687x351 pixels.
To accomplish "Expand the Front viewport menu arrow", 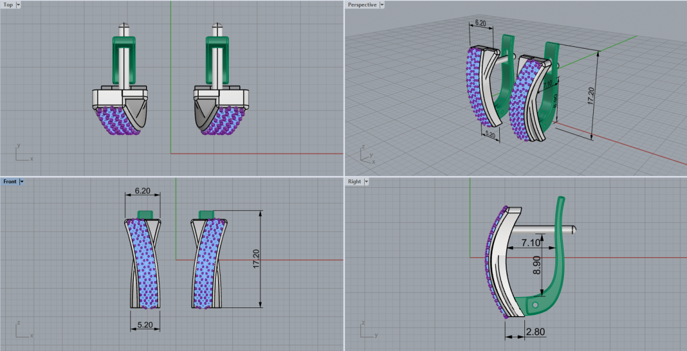I will coord(22,182).
